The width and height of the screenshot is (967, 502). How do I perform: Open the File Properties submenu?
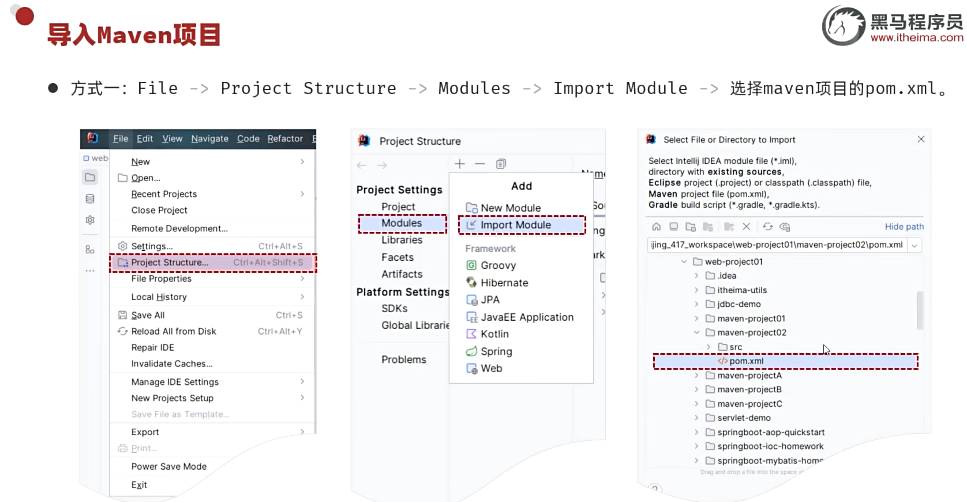212,279
